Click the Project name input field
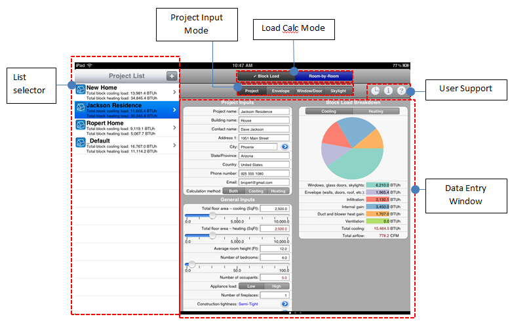 pos(265,112)
